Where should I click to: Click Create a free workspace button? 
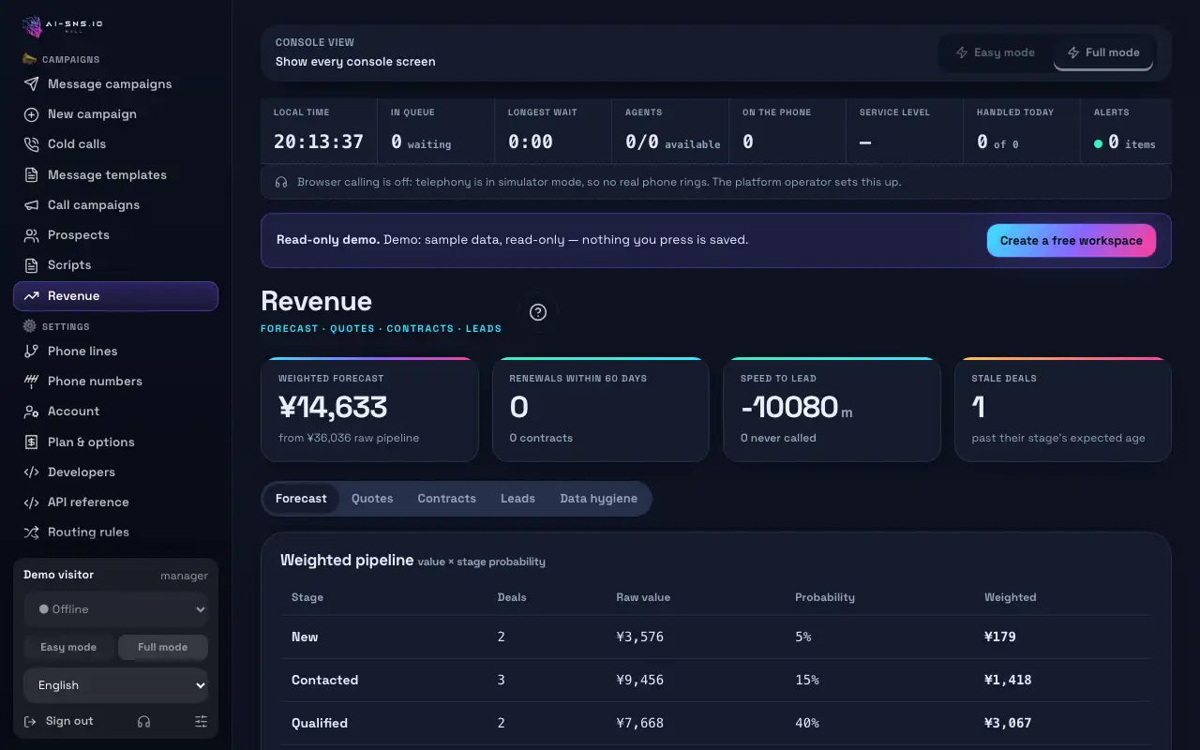[1072, 241]
